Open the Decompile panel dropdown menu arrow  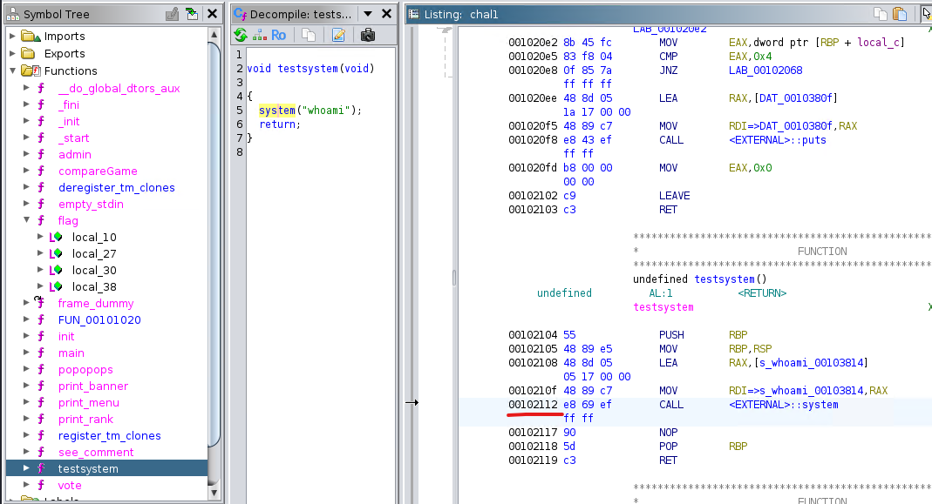(x=368, y=14)
